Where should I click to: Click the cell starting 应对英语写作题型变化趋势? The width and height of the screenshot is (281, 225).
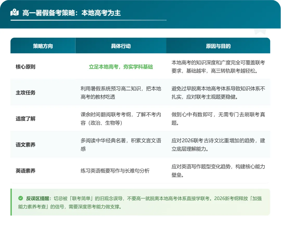point(218,171)
